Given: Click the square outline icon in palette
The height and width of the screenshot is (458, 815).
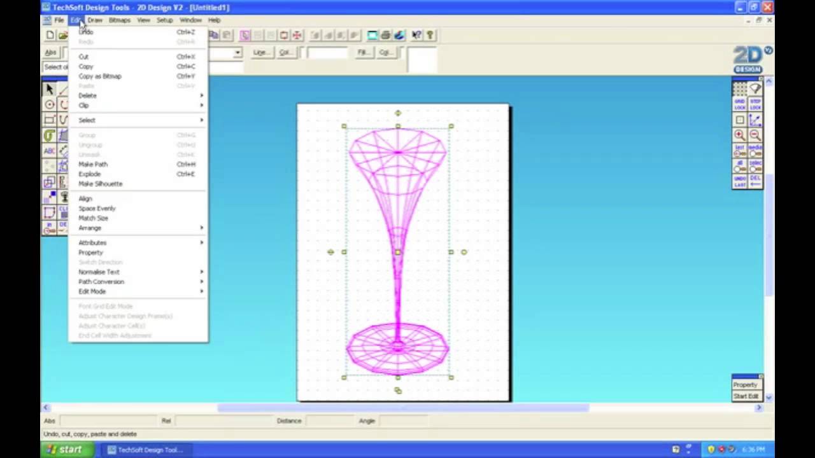Looking at the screenshot, I should click(x=739, y=120).
